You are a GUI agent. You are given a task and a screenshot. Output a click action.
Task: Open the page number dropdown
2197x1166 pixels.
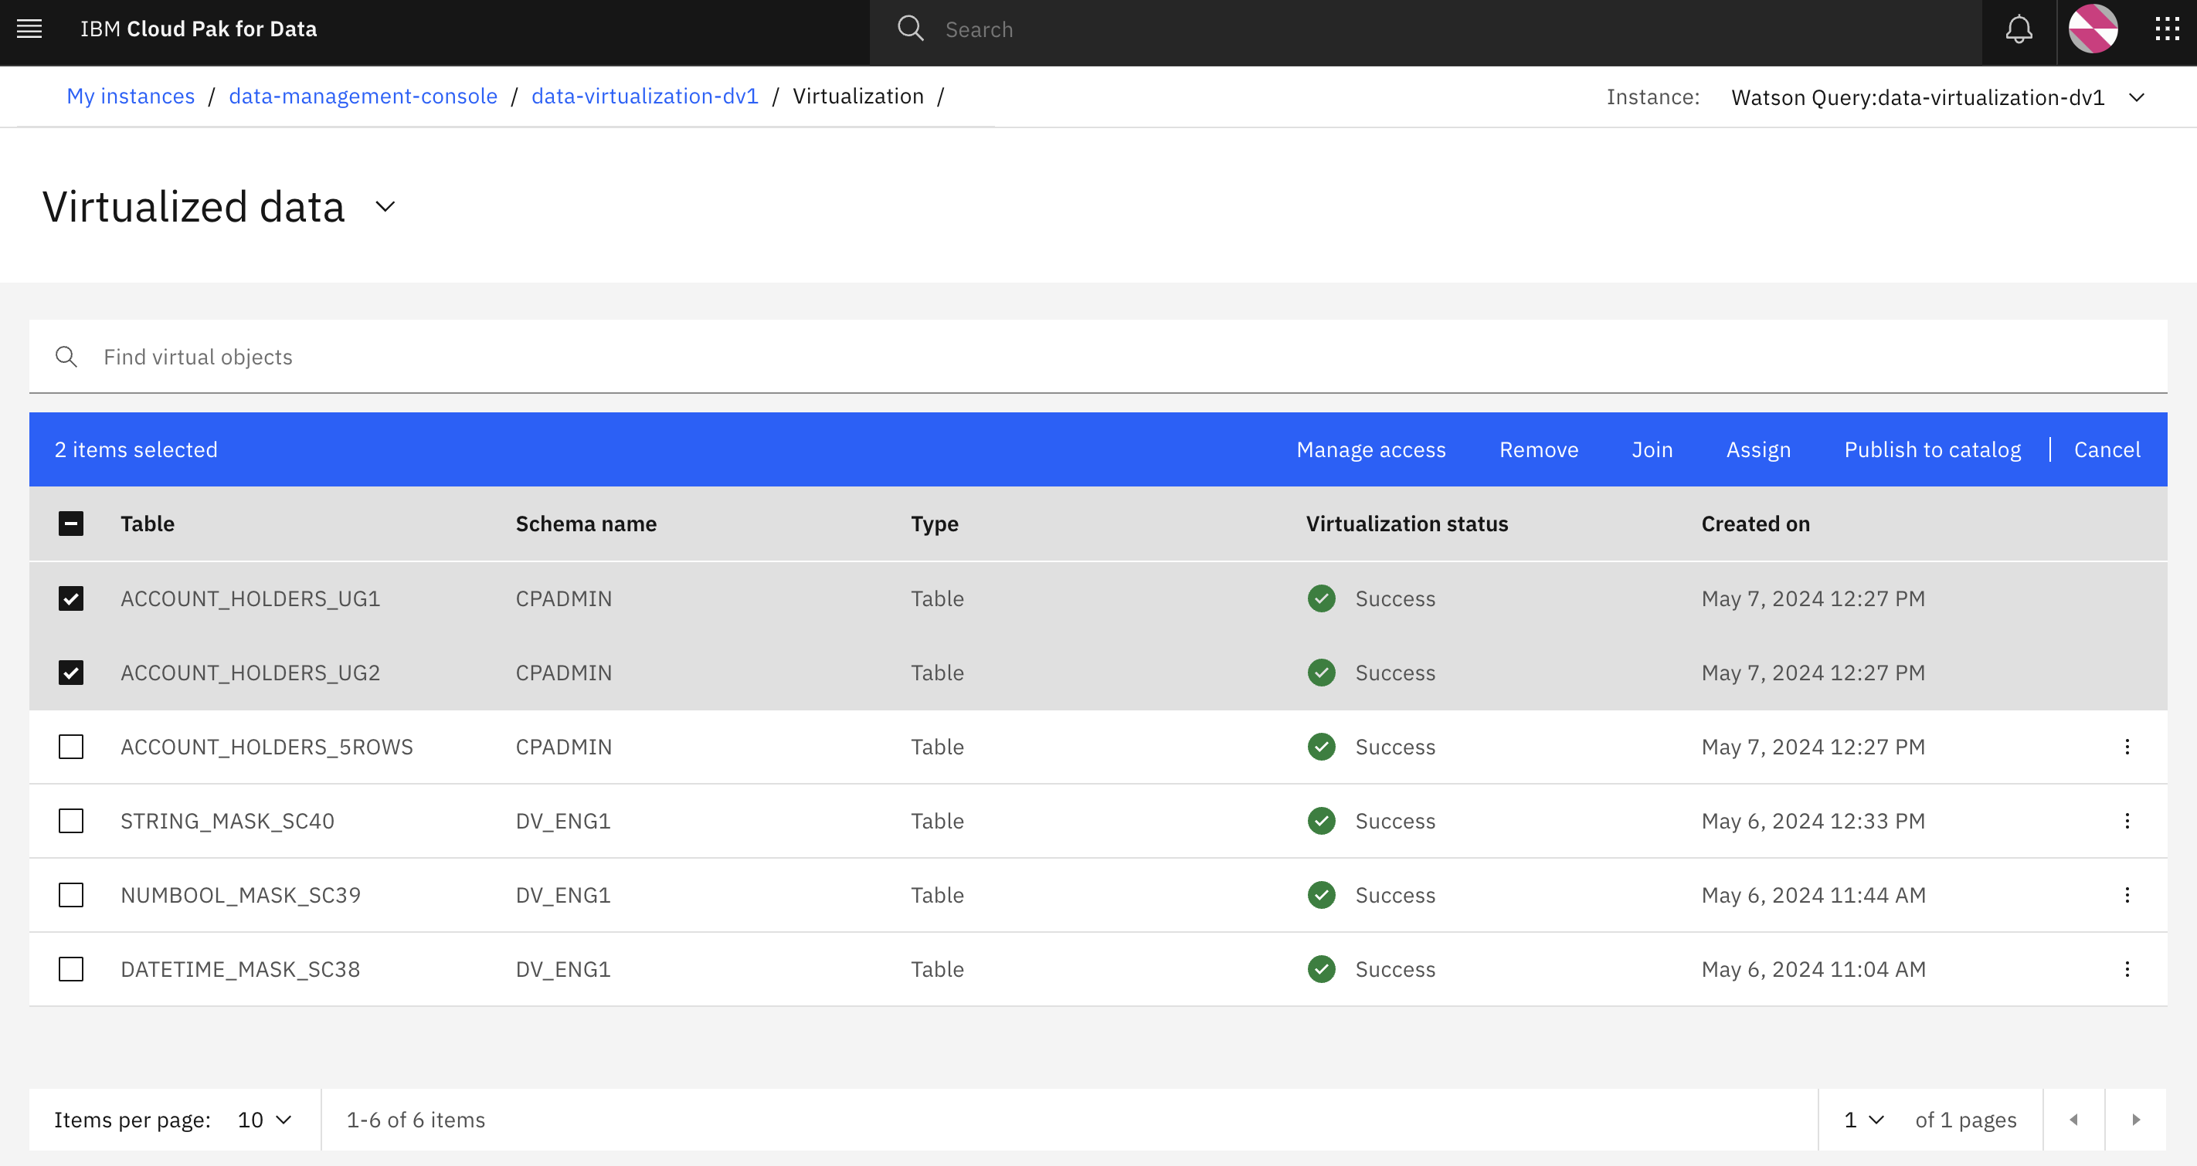pyautogui.click(x=1863, y=1120)
